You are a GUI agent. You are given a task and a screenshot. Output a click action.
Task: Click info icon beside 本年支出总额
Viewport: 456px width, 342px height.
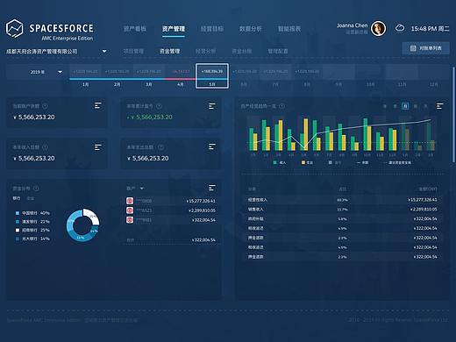160,147
